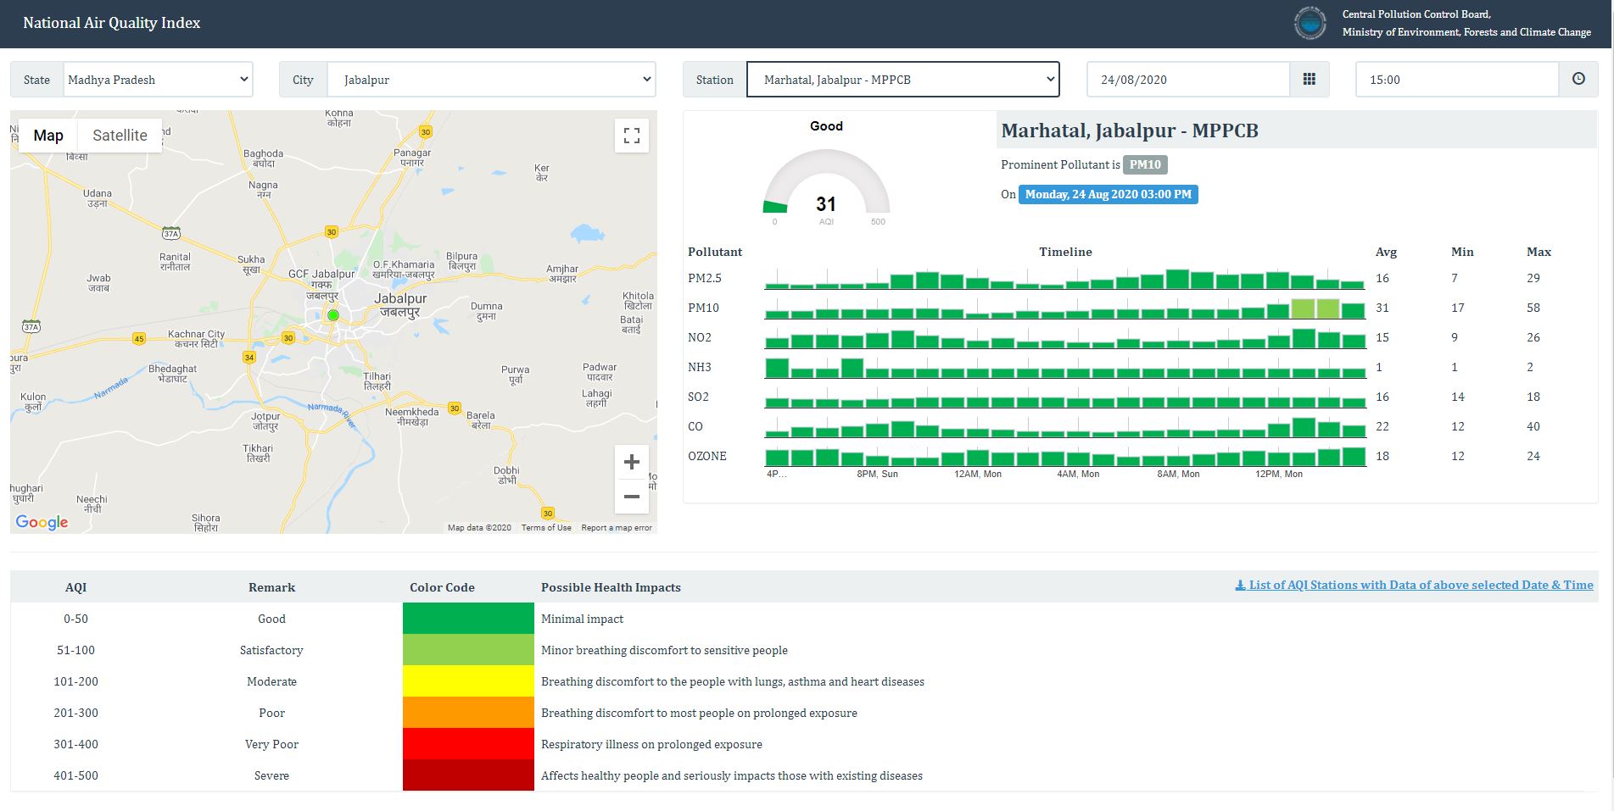Click Bhedaghat label on map
The height and width of the screenshot is (811, 1614).
pyautogui.click(x=172, y=374)
